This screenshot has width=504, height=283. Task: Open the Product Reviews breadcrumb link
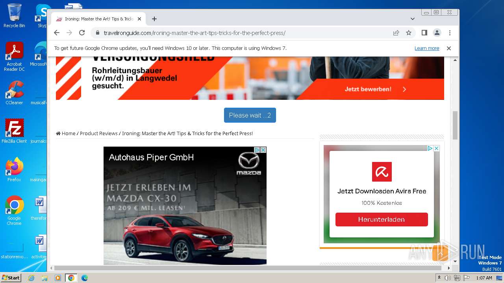tap(98, 134)
